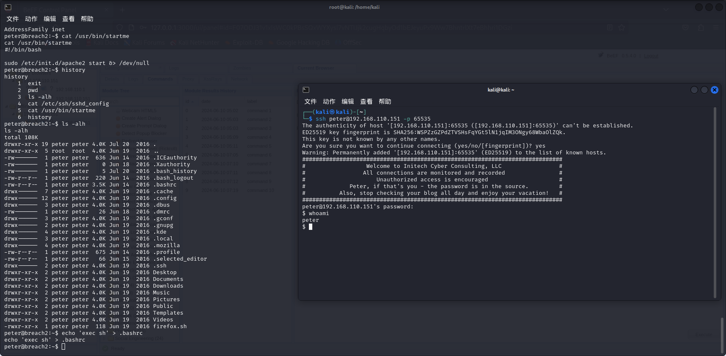This screenshot has height=356, width=726.
Task: Open 查看 menu in root@kali terminal
Action: pyautogui.click(x=68, y=19)
